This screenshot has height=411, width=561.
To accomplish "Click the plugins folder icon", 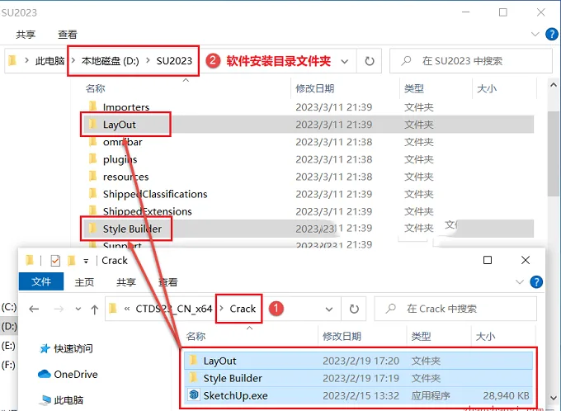I will click(93, 158).
